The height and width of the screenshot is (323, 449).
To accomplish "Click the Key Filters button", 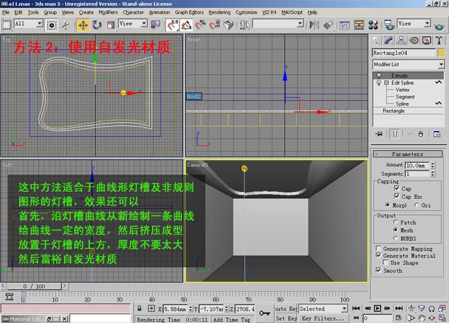I will point(323,319).
